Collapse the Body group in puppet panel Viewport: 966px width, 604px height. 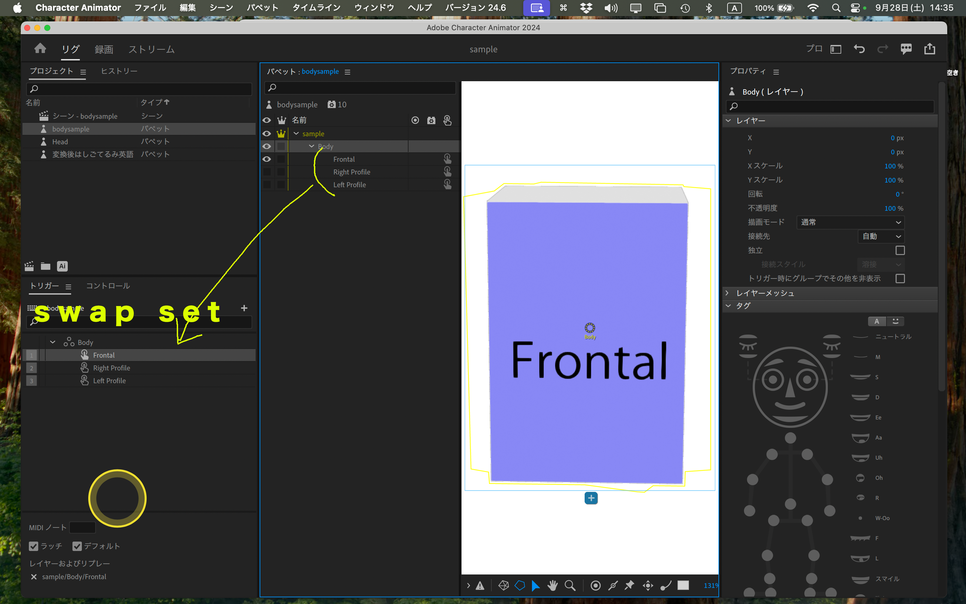point(312,146)
